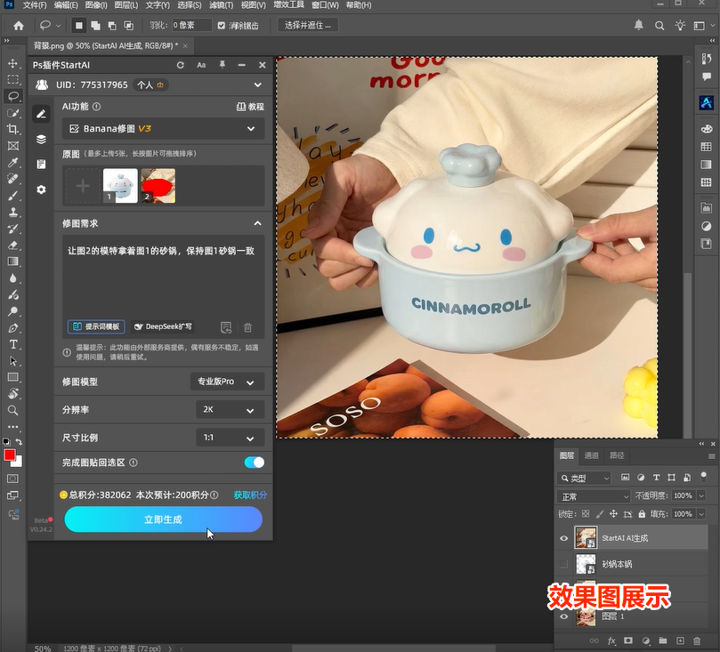Open layer blend mode 正常 dropdown
Viewport: 720px width, 652px height.
point(594,496)
